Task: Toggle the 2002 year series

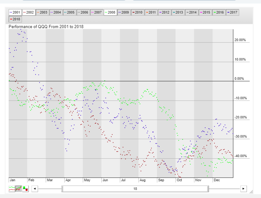Action: pyautogui.click(x=29, y=12)
